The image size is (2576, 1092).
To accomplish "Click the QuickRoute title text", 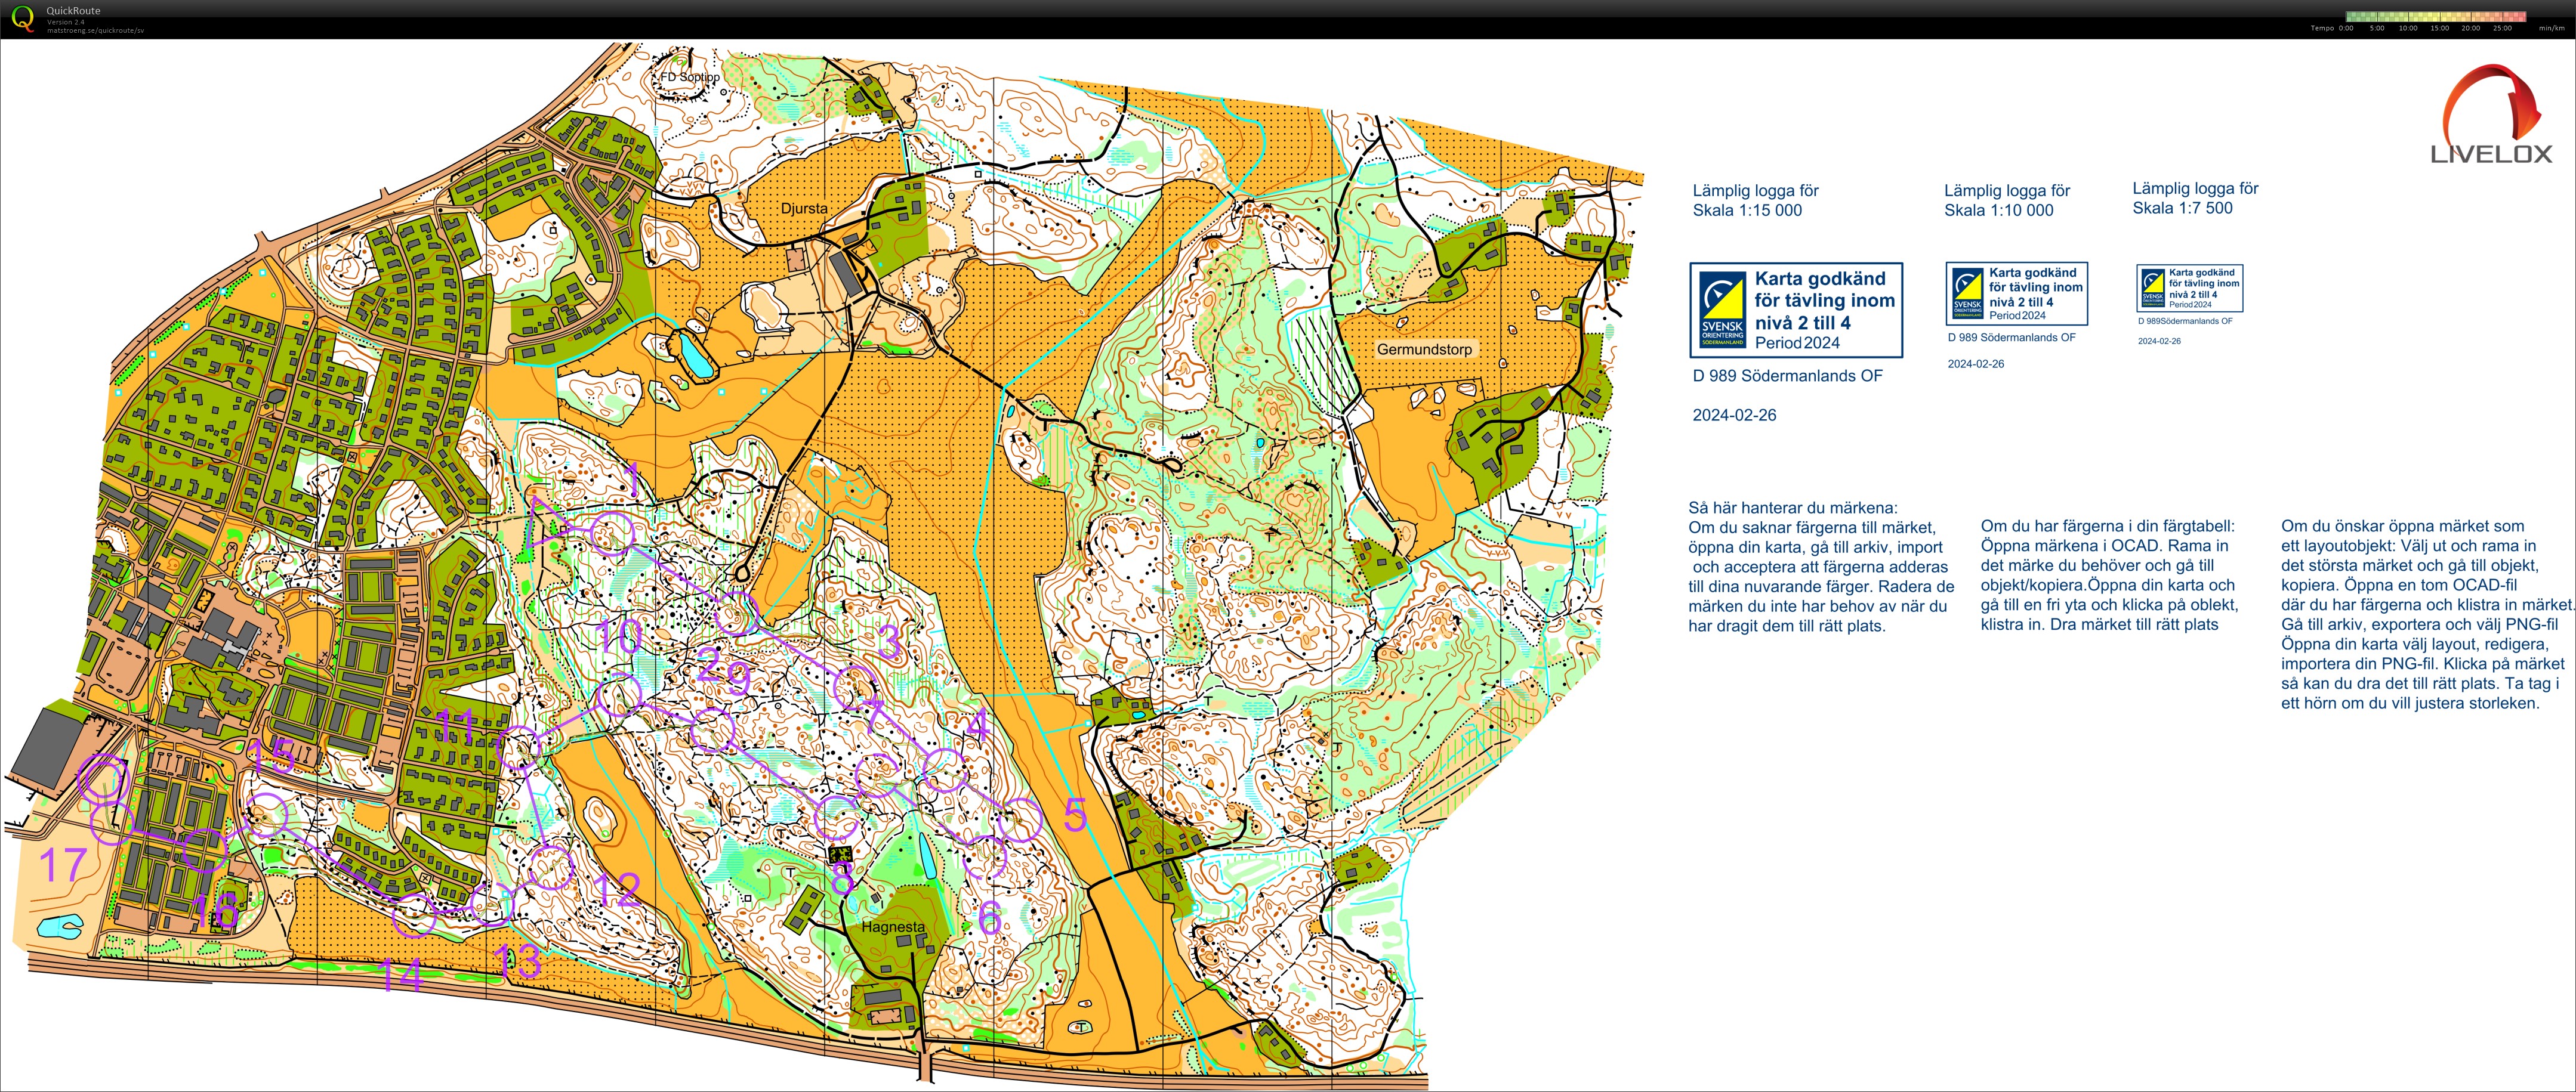I will [73, 11].
